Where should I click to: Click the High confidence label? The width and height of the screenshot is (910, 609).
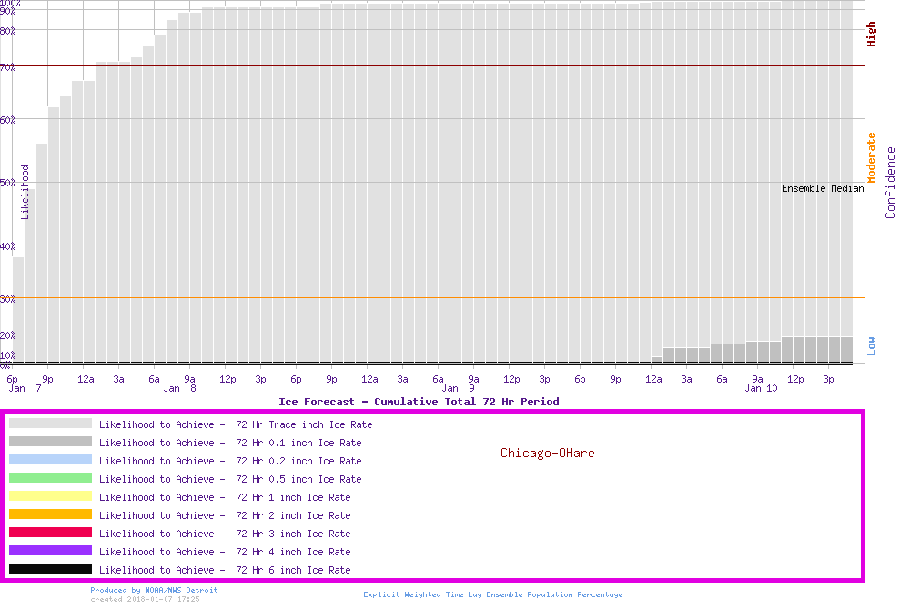click(x=871, y=35)
